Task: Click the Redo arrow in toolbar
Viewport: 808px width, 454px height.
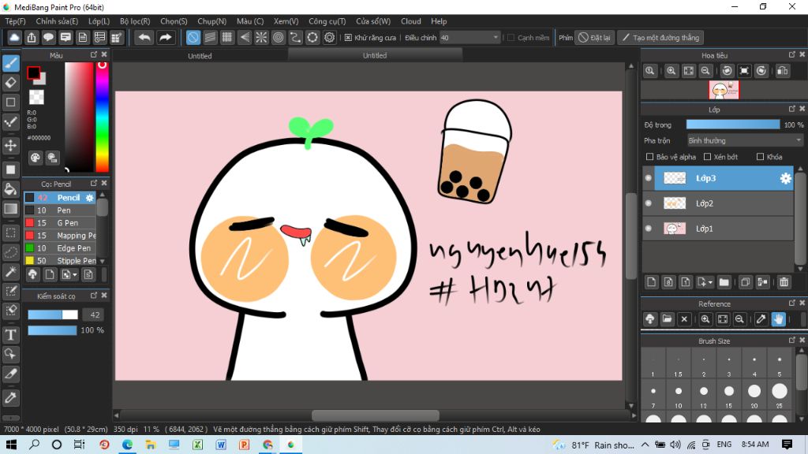Action: click(x=166, y=37)
